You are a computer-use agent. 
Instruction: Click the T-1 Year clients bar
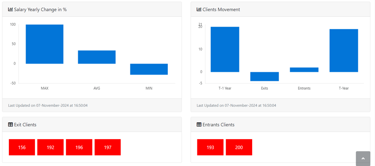225,49
